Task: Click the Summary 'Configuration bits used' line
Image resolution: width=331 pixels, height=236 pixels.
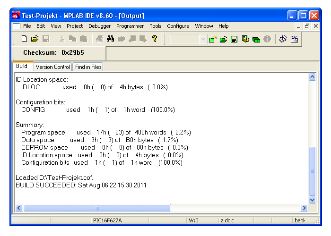Action: pos(102,163)
